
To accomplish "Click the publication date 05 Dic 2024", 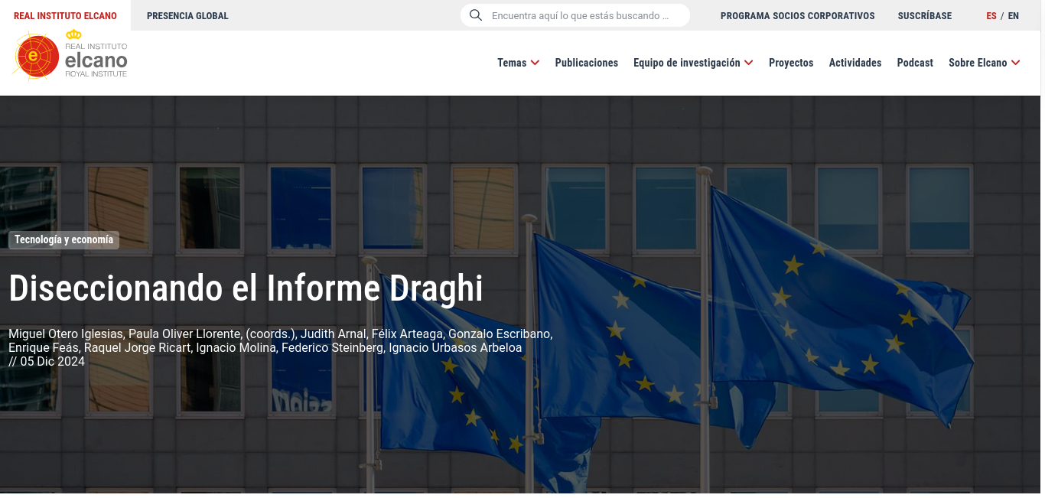I will [53, 361].
